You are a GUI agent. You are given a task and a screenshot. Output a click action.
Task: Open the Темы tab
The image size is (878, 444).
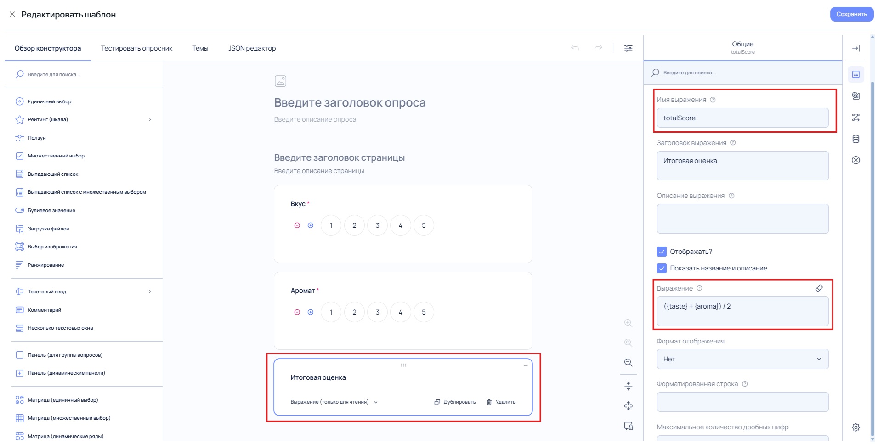point(200,48)
